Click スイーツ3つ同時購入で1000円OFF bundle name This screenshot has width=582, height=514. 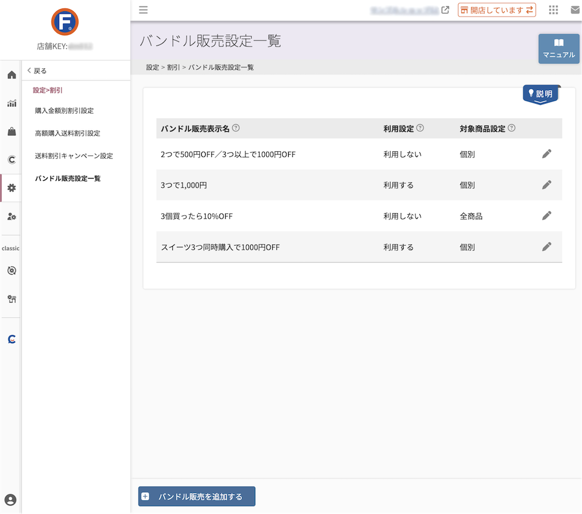click(x=220, y=247)
